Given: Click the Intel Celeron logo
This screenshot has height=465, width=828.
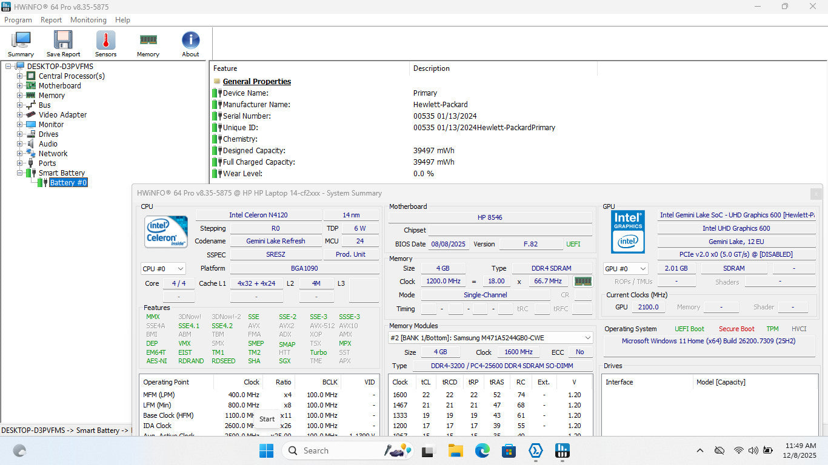Looking at the screenshot, I should [165, 232].
